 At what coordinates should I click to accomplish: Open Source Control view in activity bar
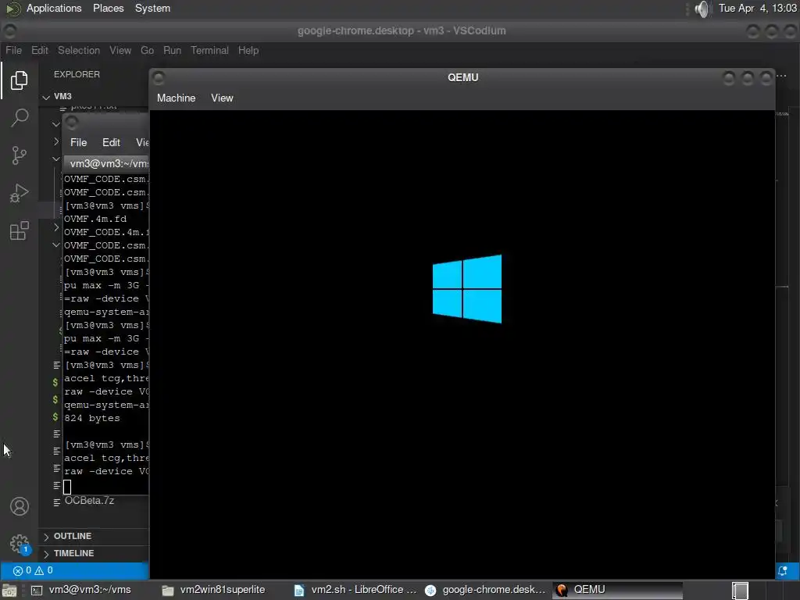tap(19, 155)
